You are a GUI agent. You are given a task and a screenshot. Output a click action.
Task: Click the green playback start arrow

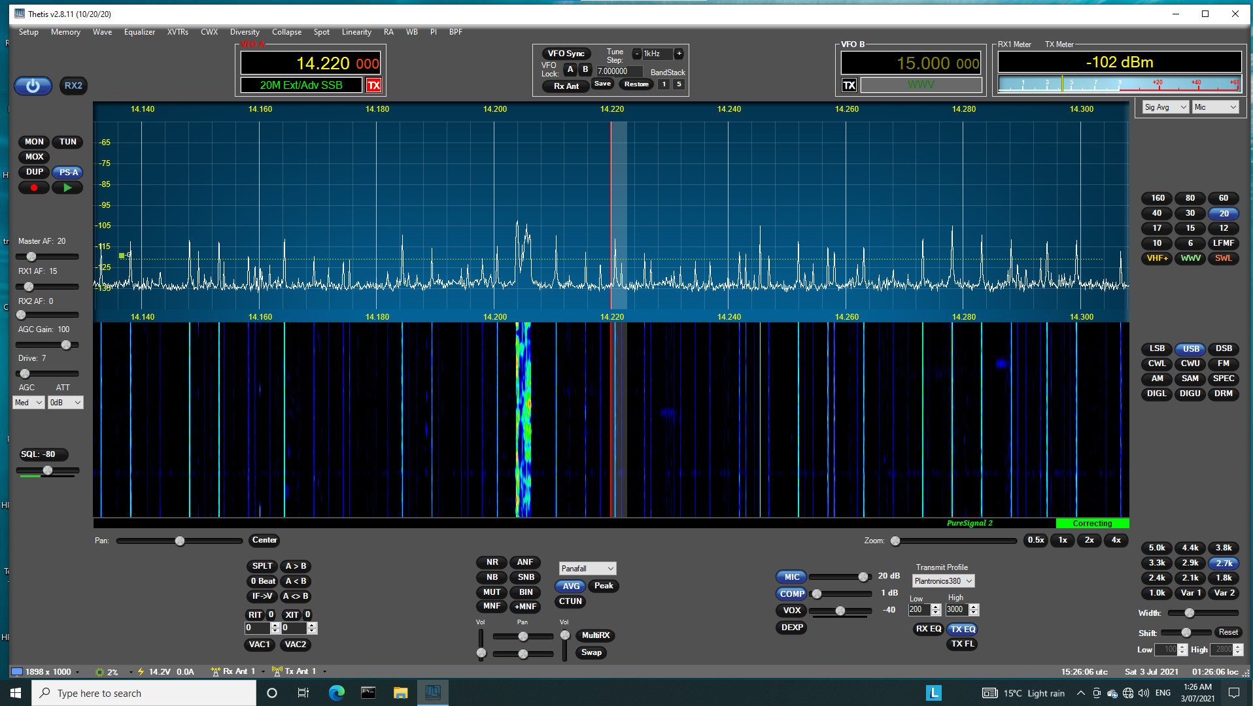click(x=67, y=188)
